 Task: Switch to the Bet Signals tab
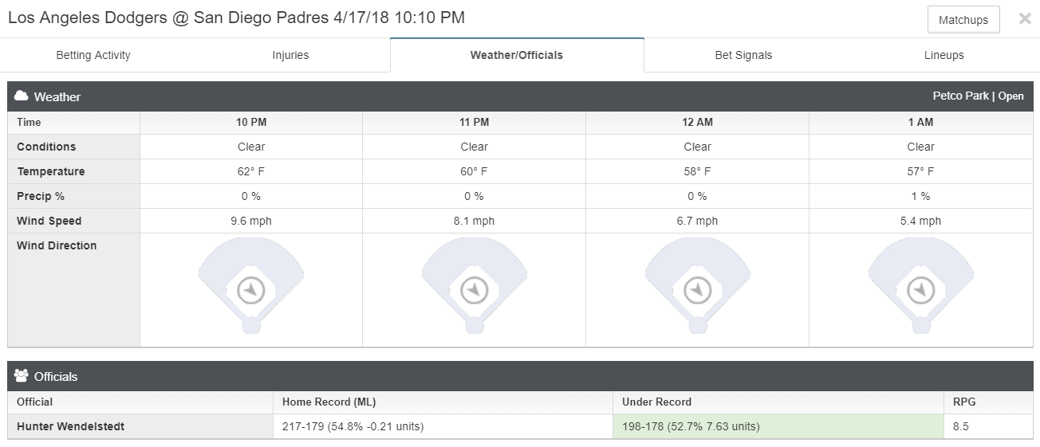click(x=743, y=55)
